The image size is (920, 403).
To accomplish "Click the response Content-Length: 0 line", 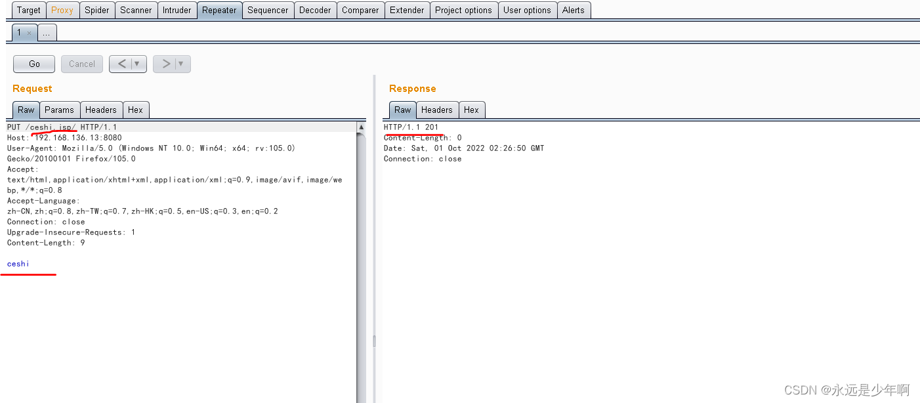I will [x=423, y=137].
